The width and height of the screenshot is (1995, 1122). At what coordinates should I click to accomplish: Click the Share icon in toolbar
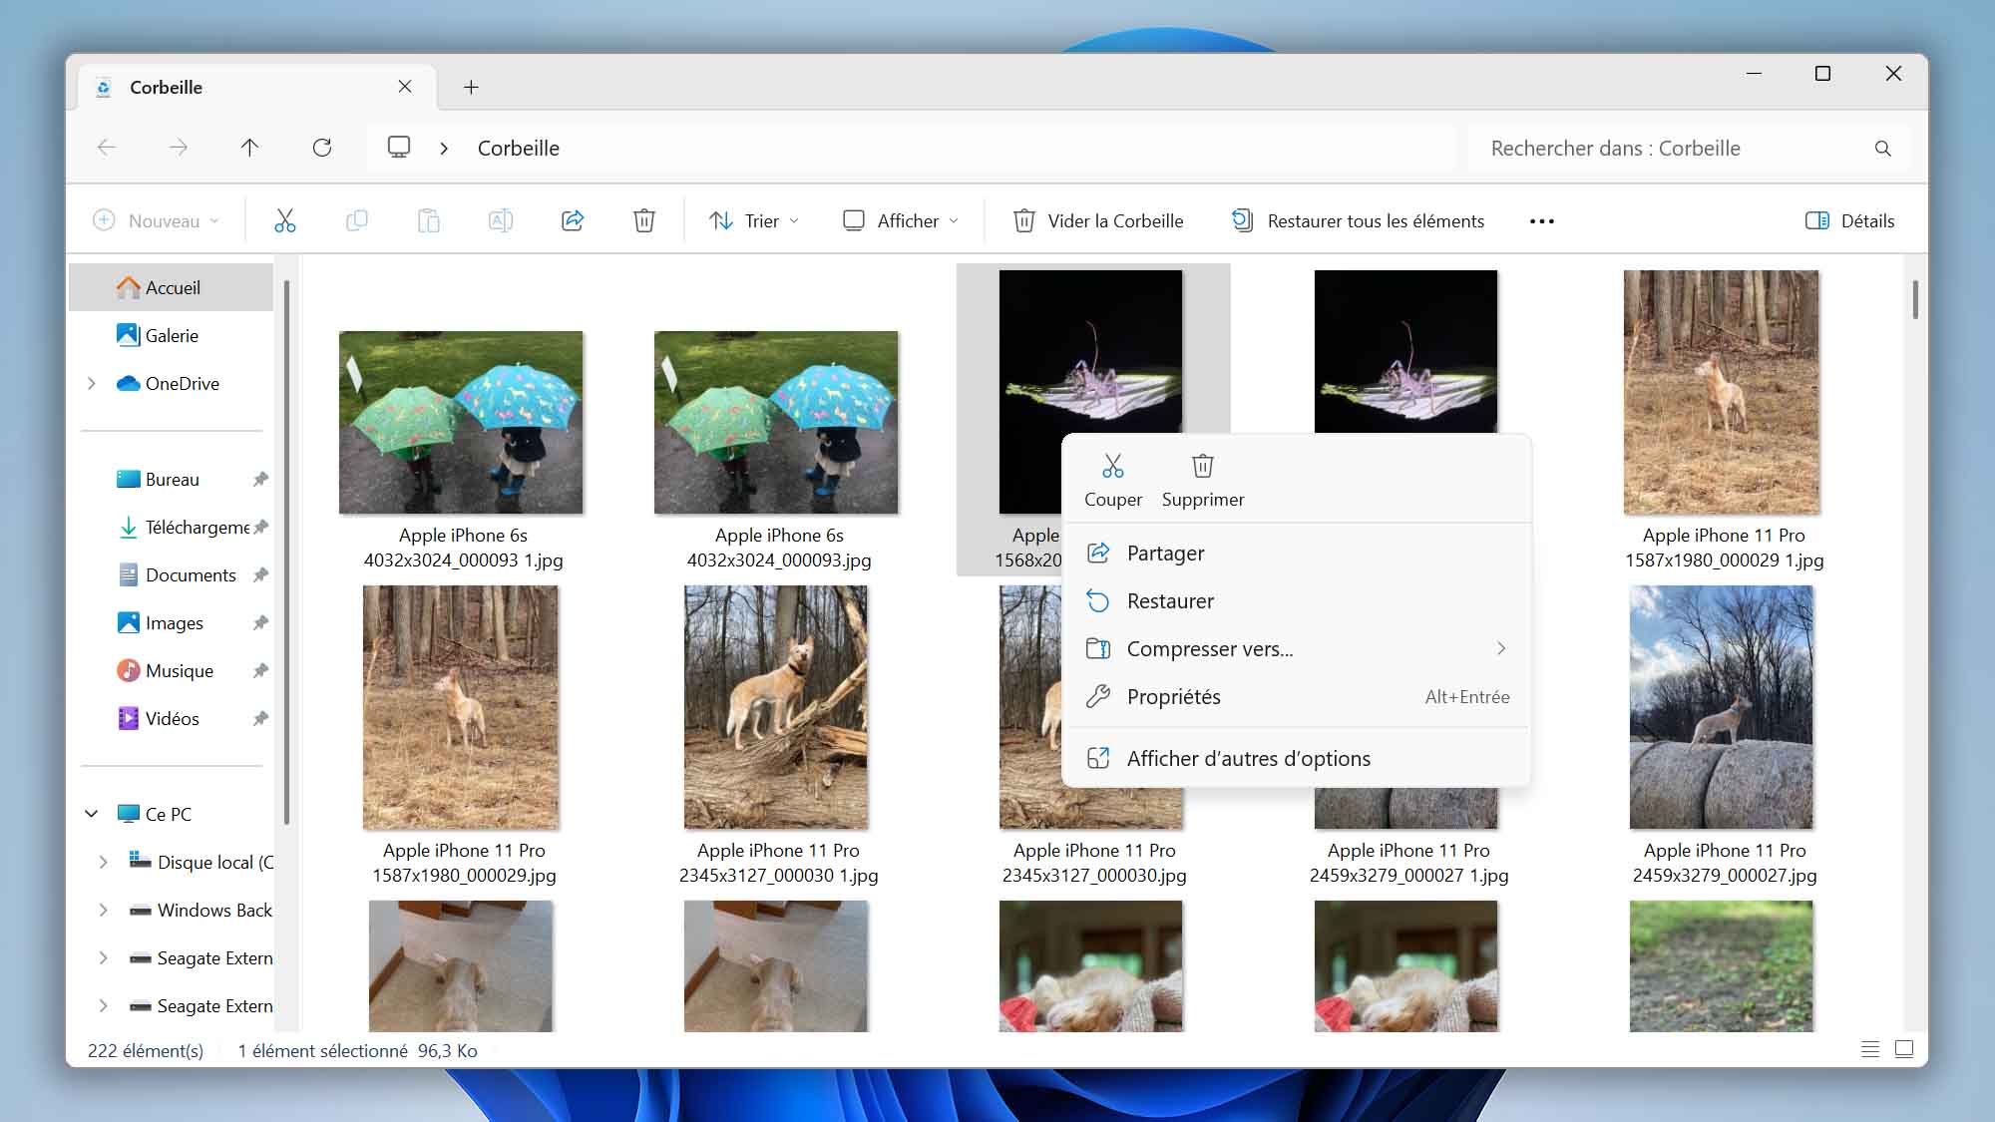(573, 220)
